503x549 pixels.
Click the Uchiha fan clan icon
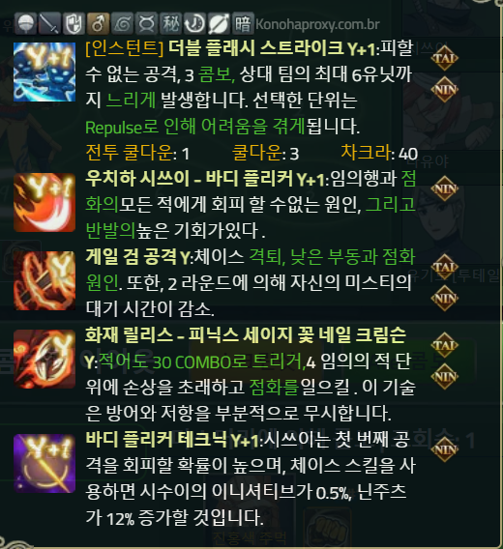click(x=25, y=24)
